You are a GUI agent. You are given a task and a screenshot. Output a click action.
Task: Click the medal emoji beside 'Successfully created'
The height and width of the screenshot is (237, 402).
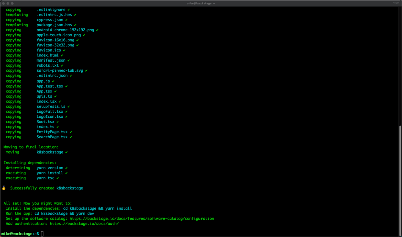click(4, 188)
